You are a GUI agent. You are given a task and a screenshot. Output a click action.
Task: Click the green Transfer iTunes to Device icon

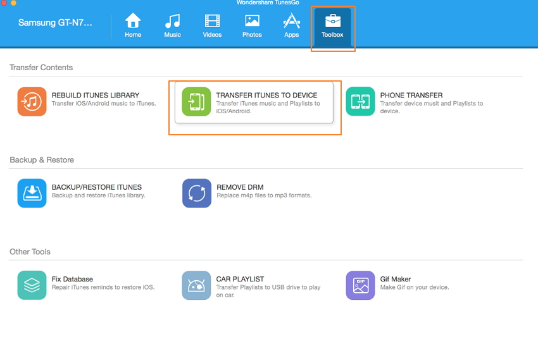[196, 102]
